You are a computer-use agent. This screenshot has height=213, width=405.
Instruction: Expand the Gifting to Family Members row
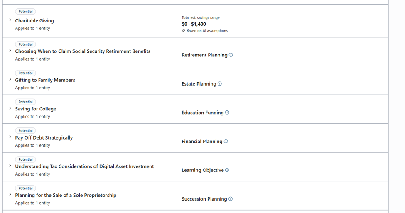[x=10, y=79]
